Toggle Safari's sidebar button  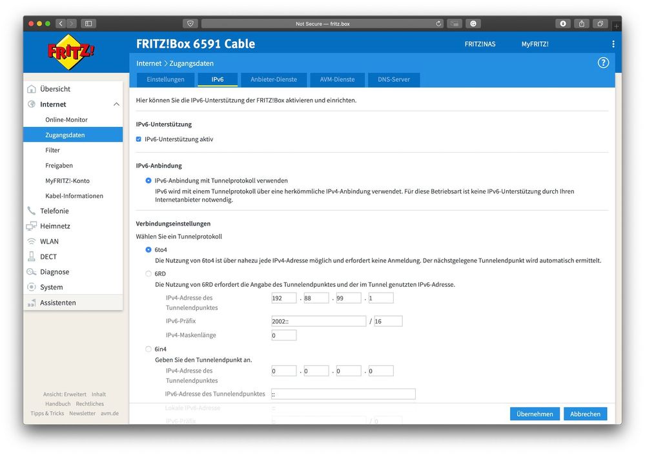point(88,24)
